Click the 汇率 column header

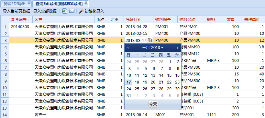tap(115, 20)
